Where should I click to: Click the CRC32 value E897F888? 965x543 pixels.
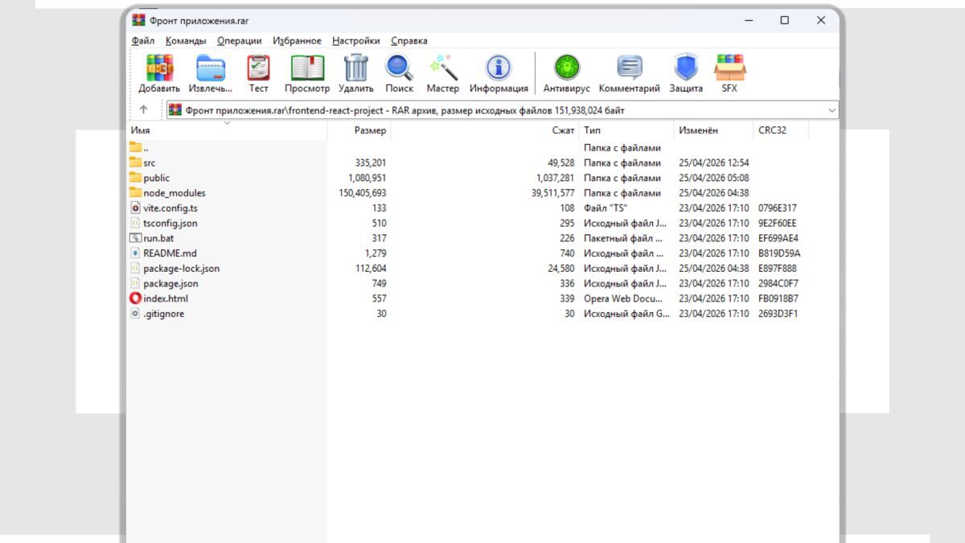tap(778, 269)
